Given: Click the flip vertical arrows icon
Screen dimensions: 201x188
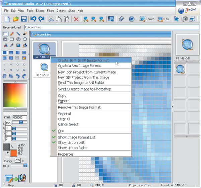Looking at the screenshot, I should coord(4,76).
